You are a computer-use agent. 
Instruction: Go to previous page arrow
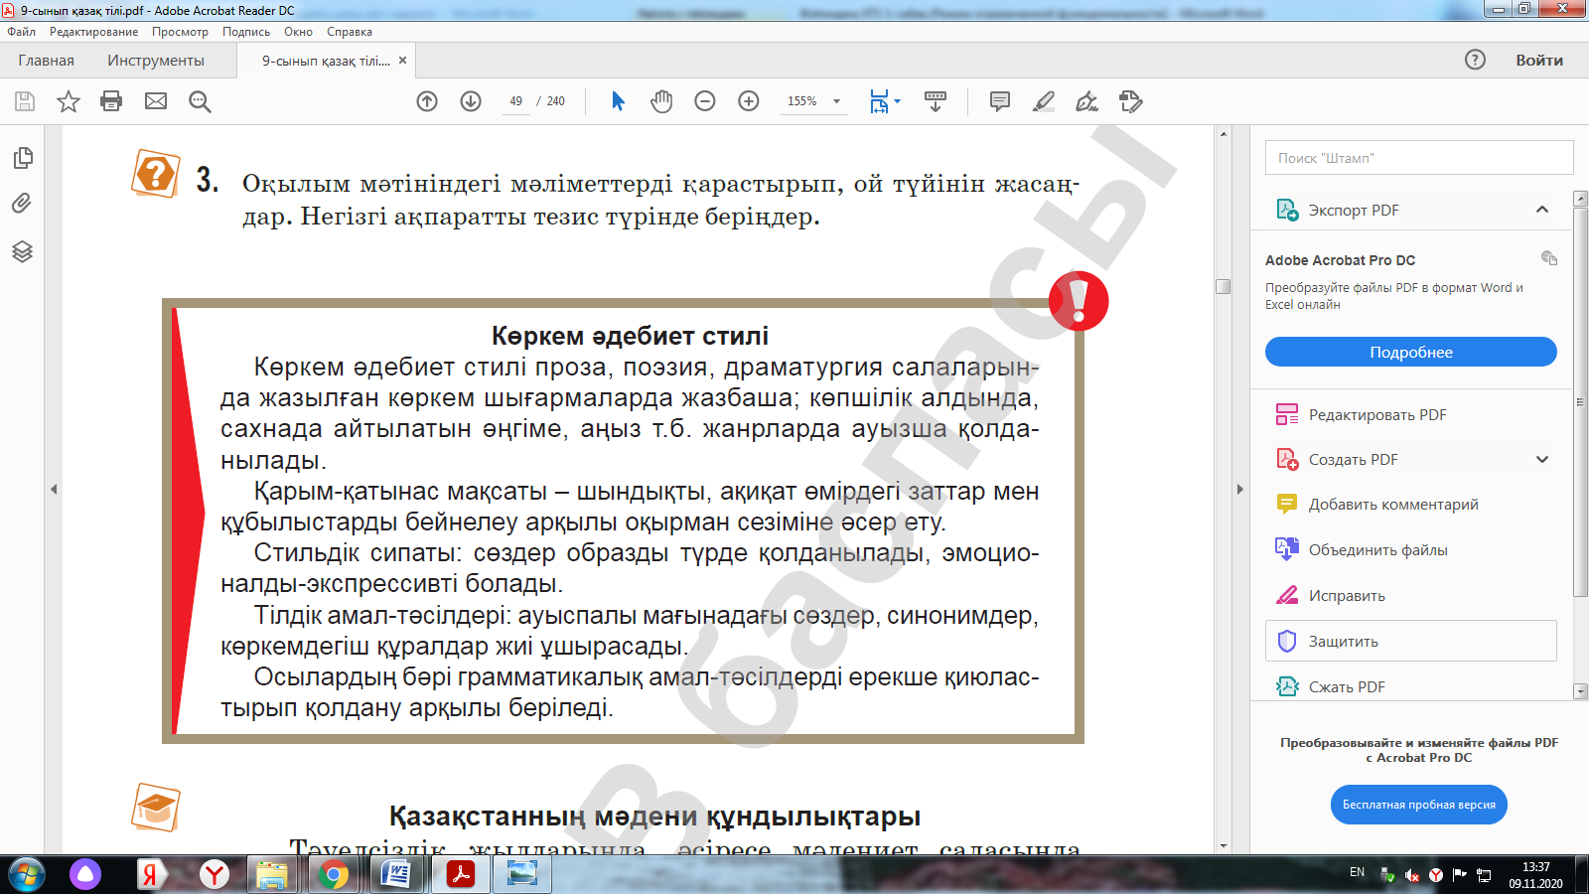point(427,101)
